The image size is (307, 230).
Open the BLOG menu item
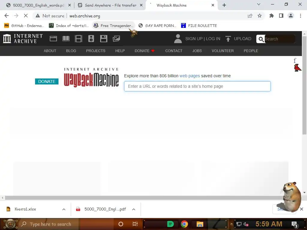[71, 51]
